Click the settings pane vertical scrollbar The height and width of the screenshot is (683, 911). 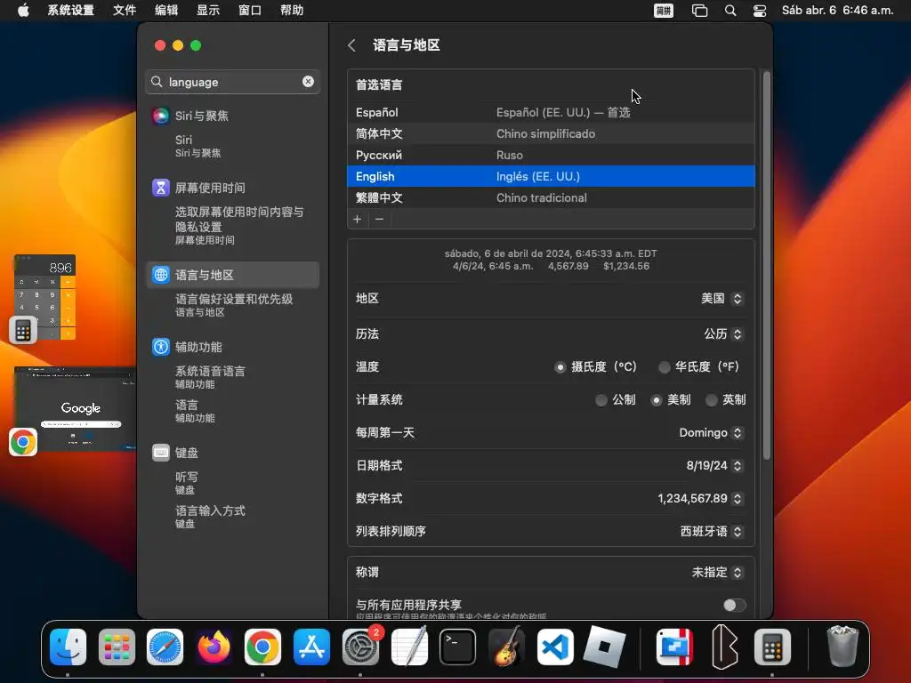(x=767, y=266)
